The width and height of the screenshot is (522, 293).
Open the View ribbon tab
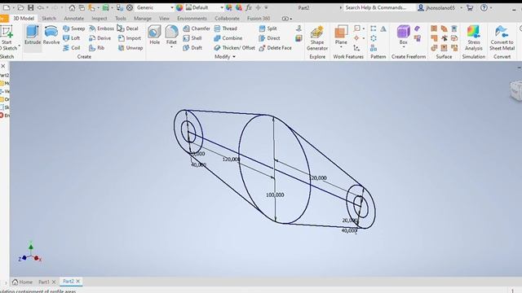(x=164, y=19)
